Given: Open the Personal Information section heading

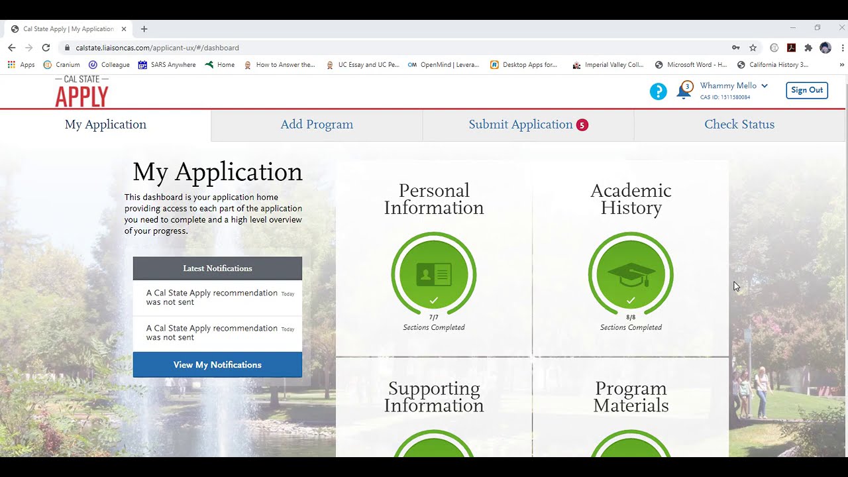Looking at the screenshot, I should pos(434,199).
